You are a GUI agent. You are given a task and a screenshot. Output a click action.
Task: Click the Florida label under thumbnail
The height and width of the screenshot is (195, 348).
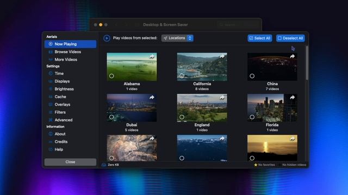tap(272, 125)
